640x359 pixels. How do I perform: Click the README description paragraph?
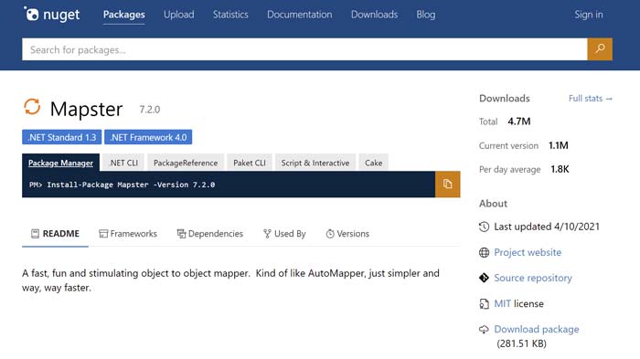230,280
